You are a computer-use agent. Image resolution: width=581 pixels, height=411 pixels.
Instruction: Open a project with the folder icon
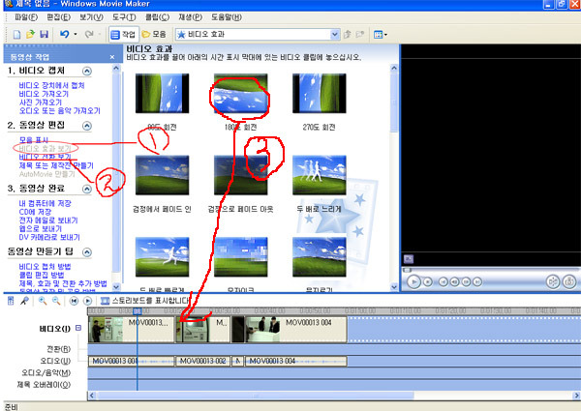pos(30,35)
